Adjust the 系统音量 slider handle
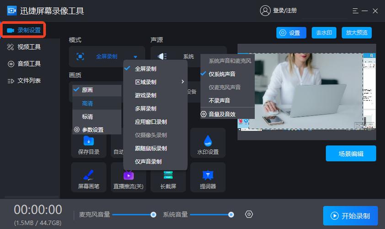This screenshot has width=385, height=229. pyautogui.click(x=231, y=215)
